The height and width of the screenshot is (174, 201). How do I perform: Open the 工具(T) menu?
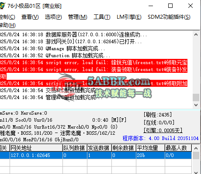102,17
